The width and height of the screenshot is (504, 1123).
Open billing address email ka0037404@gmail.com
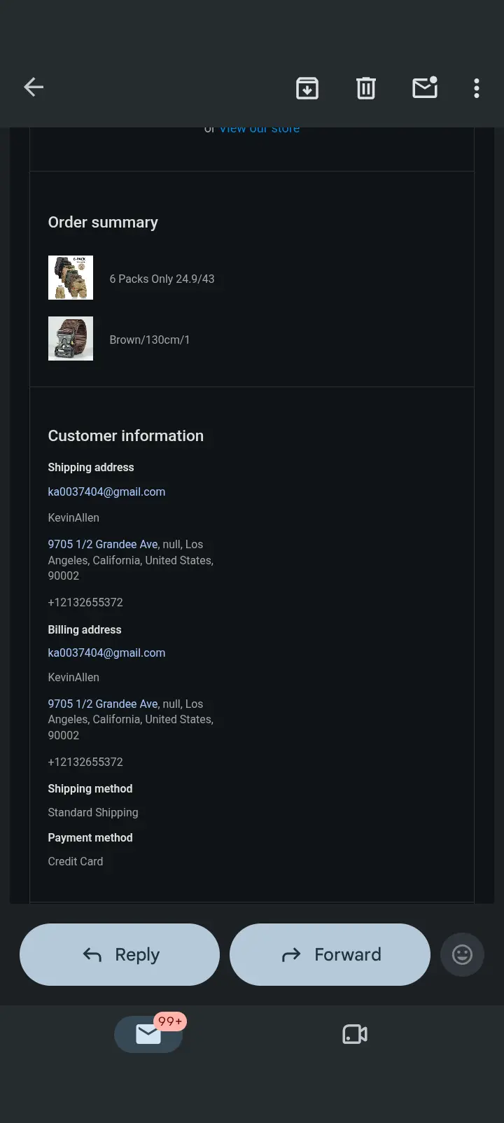pos(106,653)
